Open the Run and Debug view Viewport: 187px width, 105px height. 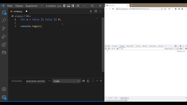tap(4, 36)
